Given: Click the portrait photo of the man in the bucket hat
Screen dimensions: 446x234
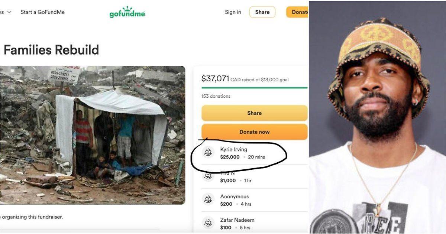Looking at the screenshot, I should (x=378, y=117).
